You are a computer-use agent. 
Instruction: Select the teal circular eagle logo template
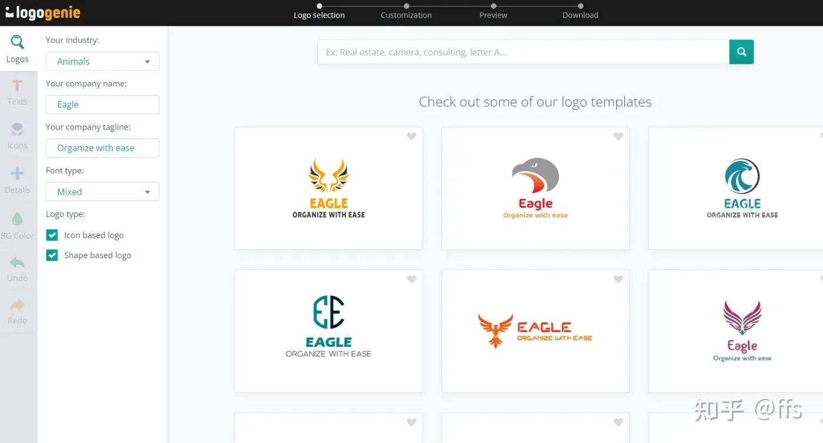(736, 188)
